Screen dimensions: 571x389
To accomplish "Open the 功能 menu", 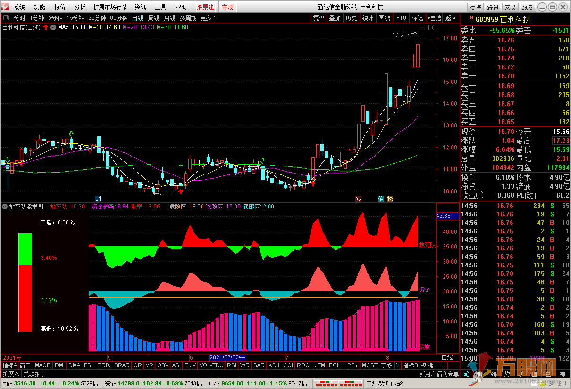I will [x=40, y=7].
